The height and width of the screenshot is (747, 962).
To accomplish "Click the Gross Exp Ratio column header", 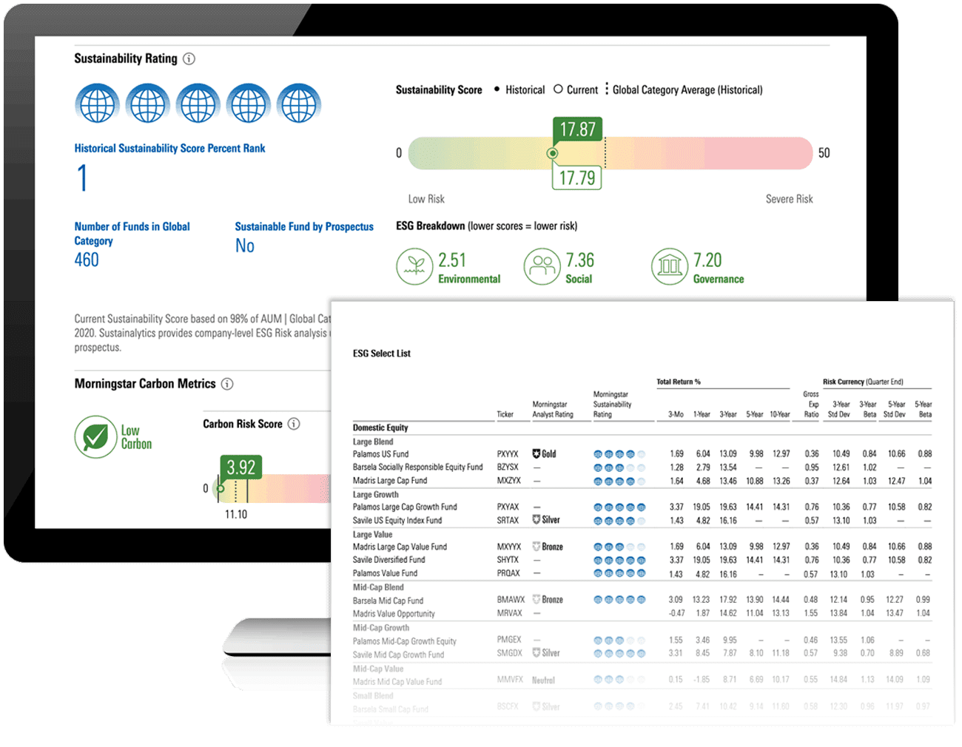I will tap(812, 404).
